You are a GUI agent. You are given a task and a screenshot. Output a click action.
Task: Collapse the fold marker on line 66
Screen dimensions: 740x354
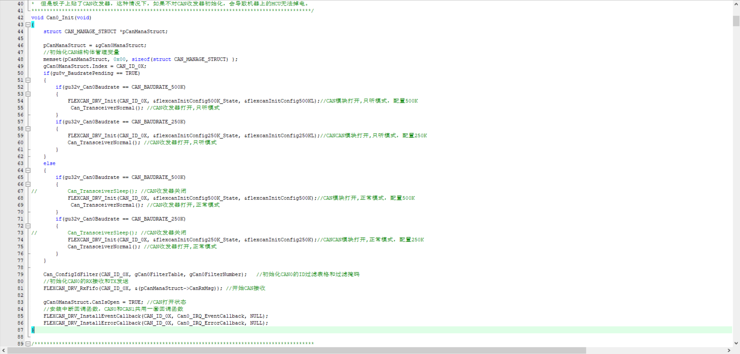pyautogui.click(x=28, y=184)
